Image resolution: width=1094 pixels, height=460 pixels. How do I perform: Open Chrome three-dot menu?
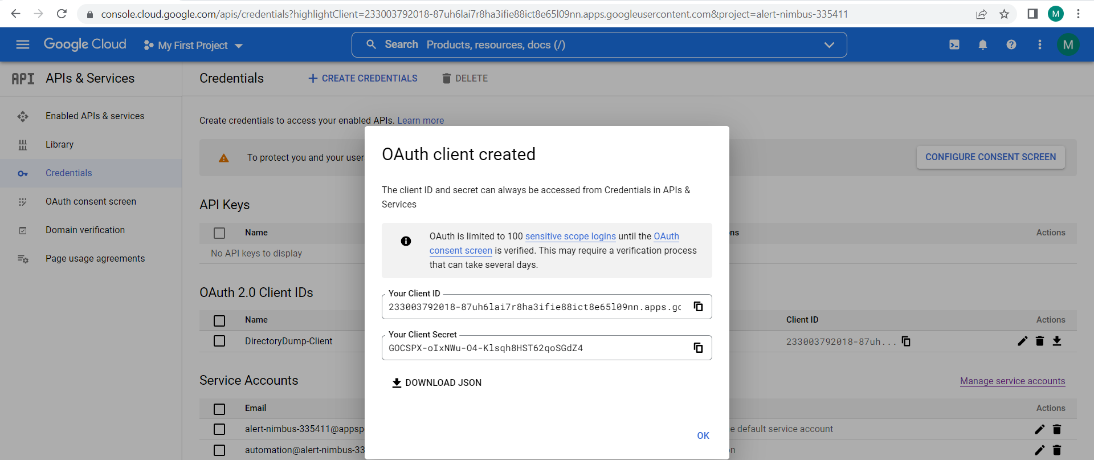point(1078,14)
